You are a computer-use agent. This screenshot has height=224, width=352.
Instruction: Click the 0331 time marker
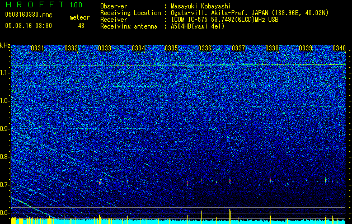coord(37,48)
